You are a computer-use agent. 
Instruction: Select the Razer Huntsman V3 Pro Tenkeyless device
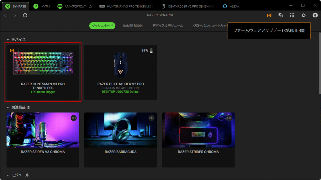point(43,72)
